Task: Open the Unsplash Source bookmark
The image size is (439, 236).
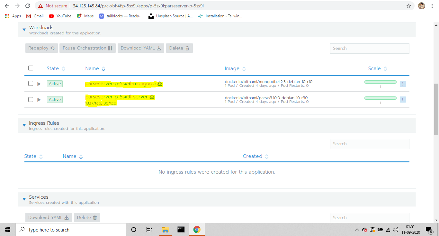Action: click(x=171, y=16)
